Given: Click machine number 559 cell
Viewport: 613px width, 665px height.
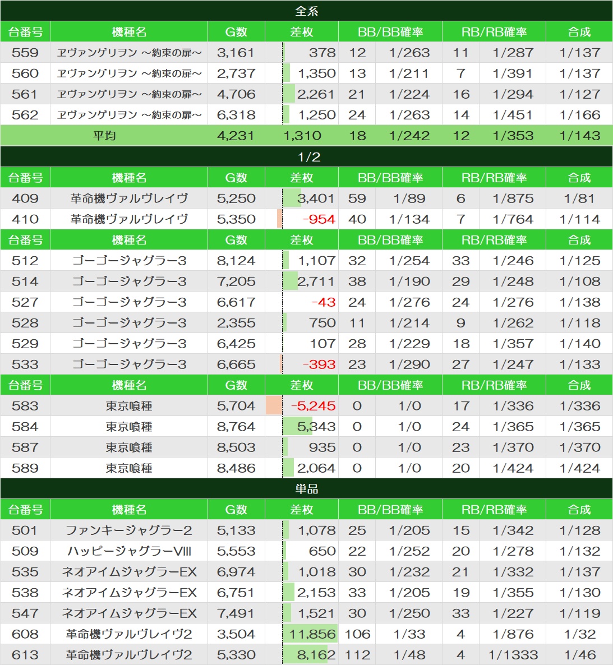Looking at the screenshot, I should (25, 53).
